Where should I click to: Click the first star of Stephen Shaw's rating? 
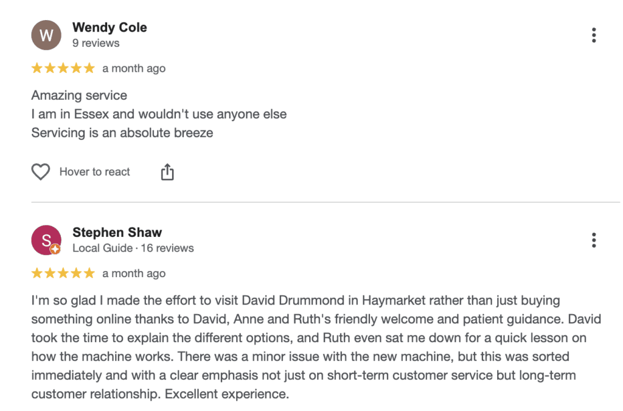37,273
